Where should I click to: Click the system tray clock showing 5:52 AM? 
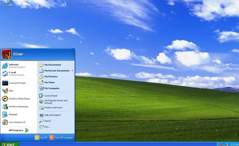pos(235,145)
